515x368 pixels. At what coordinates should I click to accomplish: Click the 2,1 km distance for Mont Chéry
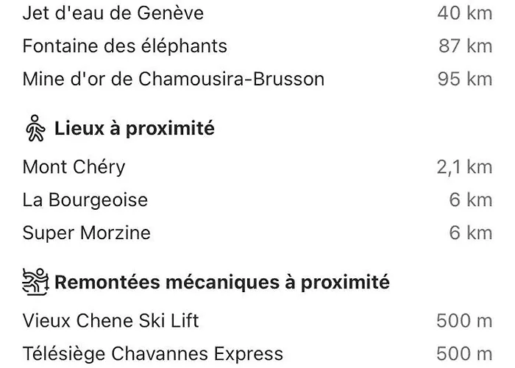pos(465,167)
